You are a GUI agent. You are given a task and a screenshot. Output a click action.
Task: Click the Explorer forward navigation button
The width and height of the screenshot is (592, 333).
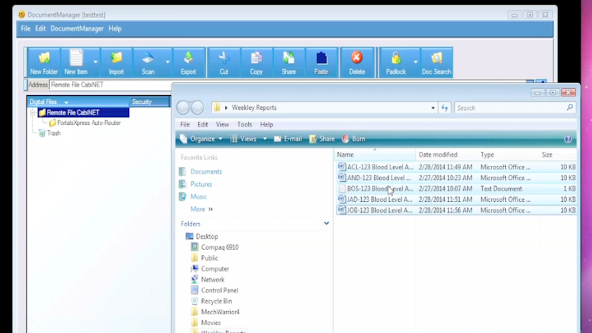pos(197,108)
